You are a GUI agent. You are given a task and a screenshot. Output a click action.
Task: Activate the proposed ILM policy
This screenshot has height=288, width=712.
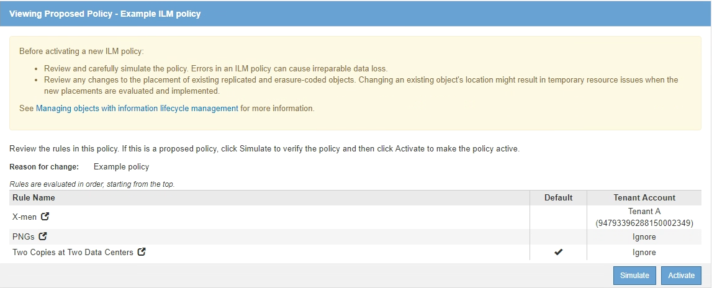click(681, 275)
